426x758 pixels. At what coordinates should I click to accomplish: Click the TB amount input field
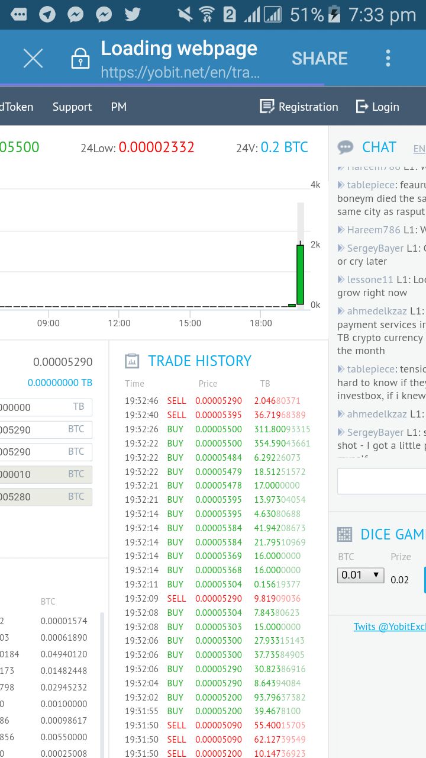46,407
